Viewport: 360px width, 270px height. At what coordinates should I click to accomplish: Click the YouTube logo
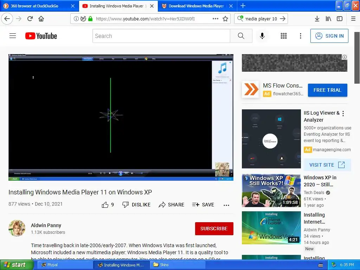pos(41,36)
